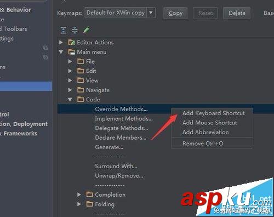Click the Main menu folder icon

(x=71, y=52)
